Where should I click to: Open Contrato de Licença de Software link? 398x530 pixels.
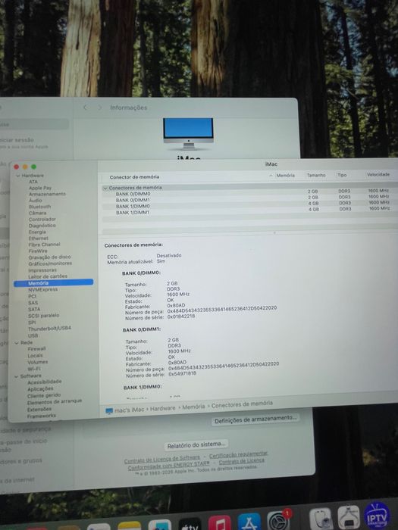click(x=161, y=460)
